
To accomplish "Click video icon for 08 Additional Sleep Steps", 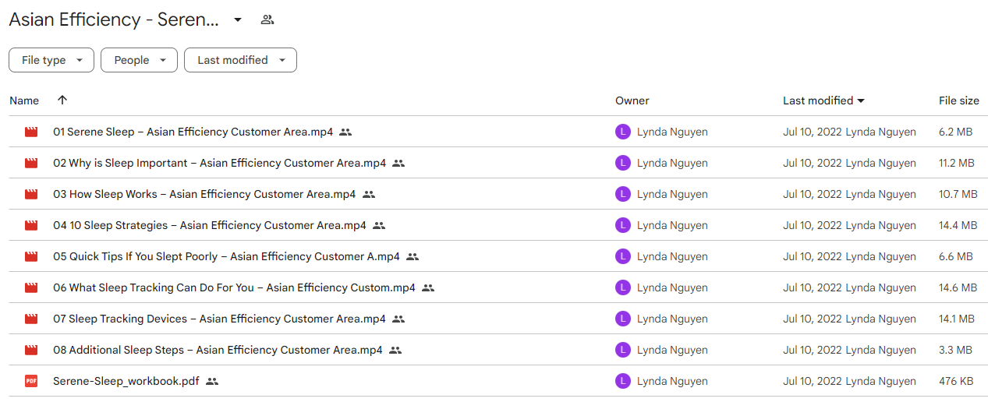I will coord(31,351).
